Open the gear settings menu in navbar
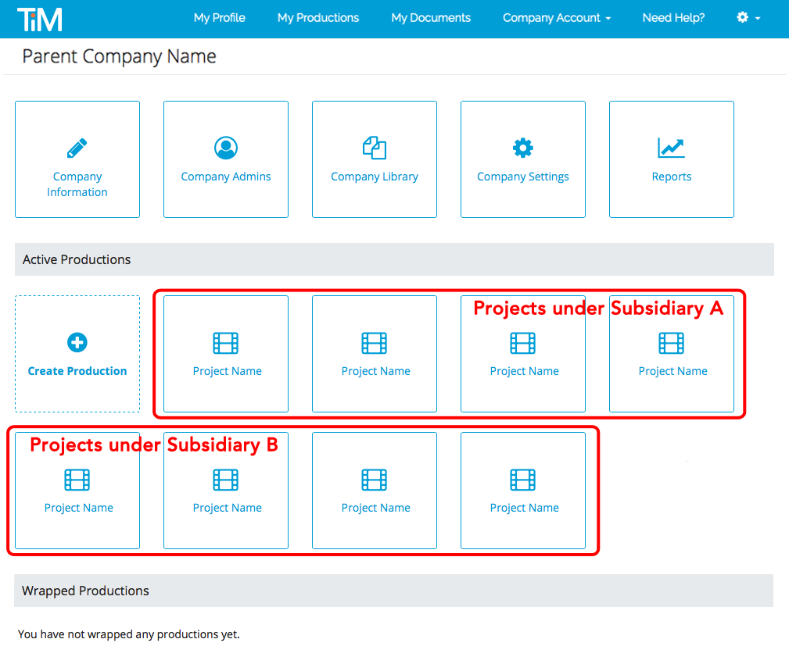The image size is (789, 664). [x=748, y=18]
